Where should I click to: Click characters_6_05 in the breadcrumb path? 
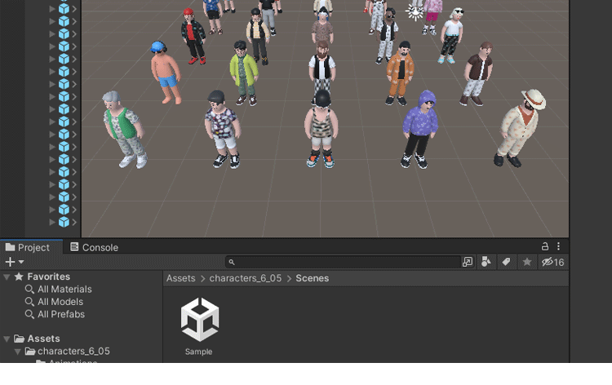click(245, 278)
